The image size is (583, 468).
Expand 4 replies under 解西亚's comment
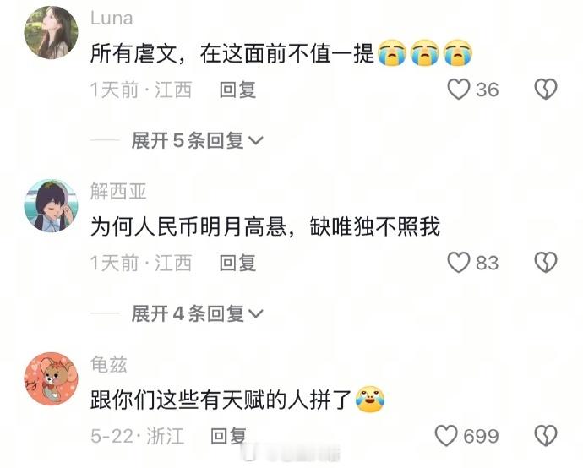click(x=197, y=313)
